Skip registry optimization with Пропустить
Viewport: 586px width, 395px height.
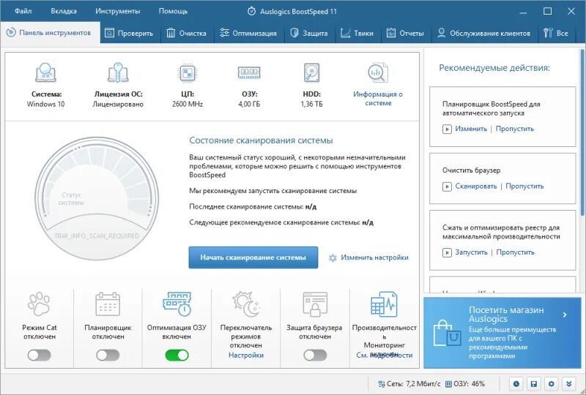516,252
